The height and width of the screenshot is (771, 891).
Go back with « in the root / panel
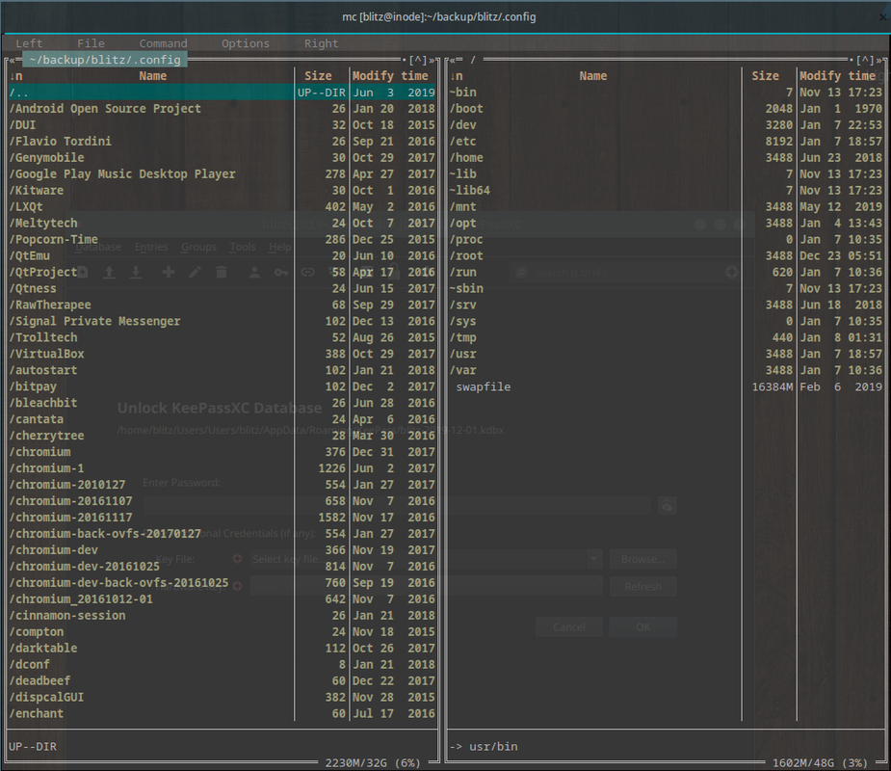[453, 60]
